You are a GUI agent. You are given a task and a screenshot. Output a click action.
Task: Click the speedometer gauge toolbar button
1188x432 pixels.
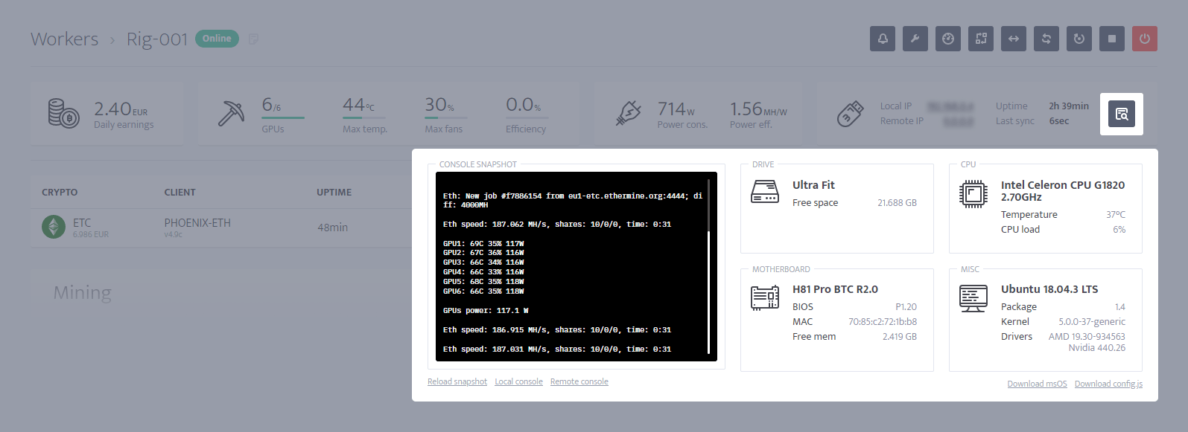pyautogui.click(x=948, y=39)
